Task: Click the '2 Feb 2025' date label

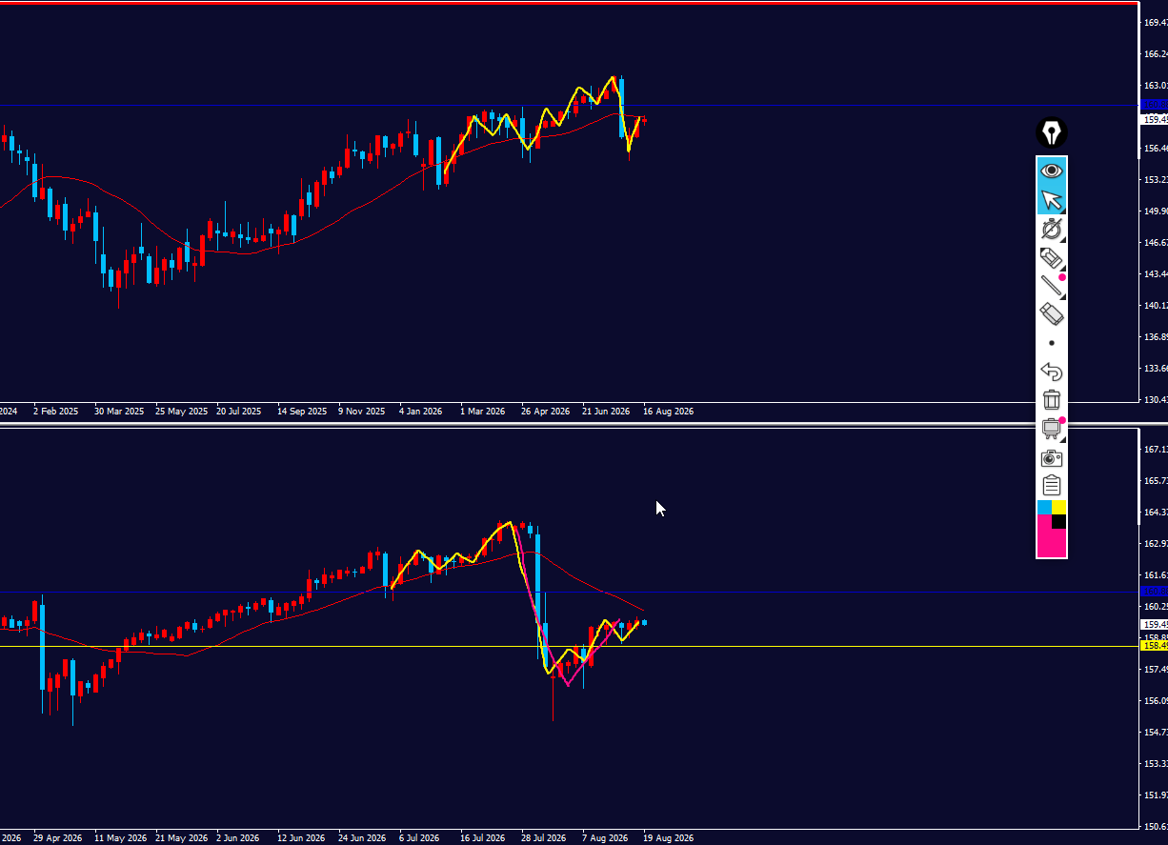Action: 56,412
